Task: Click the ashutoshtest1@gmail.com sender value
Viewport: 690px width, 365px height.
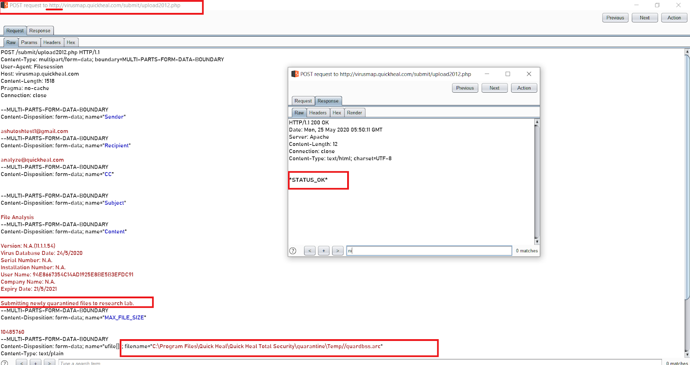Action: [34, 131]
